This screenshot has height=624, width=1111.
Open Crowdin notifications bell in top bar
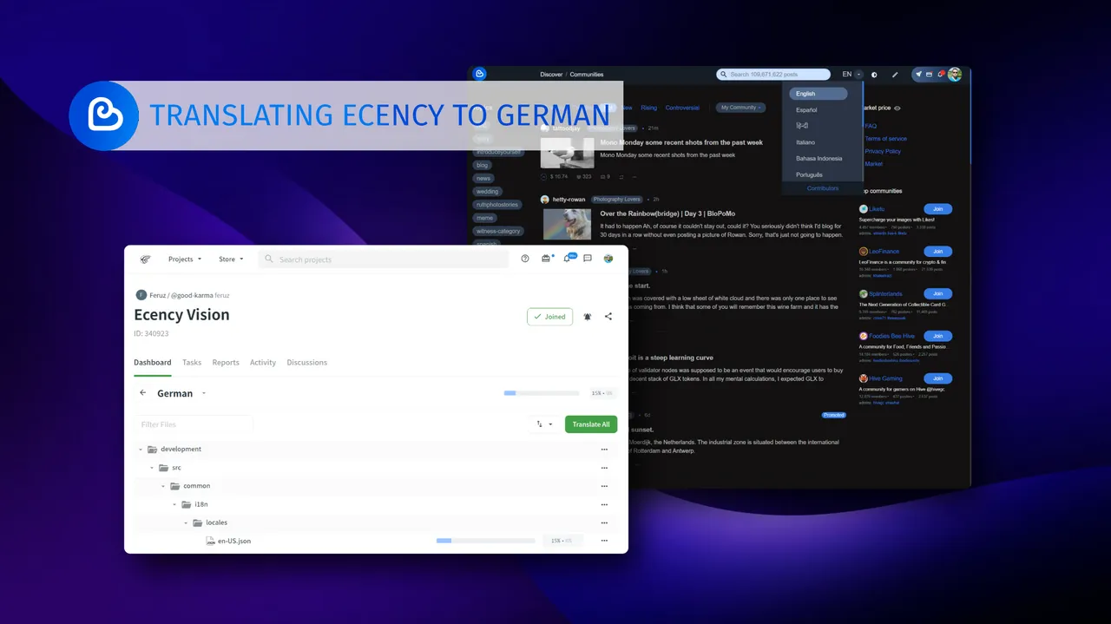tap(568, 259)
